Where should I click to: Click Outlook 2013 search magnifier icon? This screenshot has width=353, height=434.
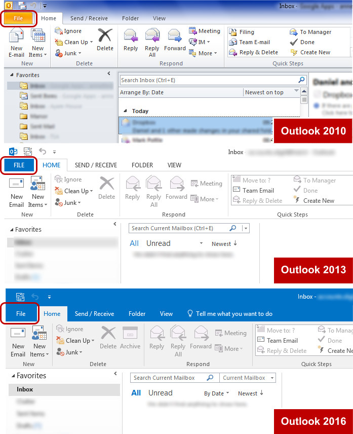click(233, 228)
